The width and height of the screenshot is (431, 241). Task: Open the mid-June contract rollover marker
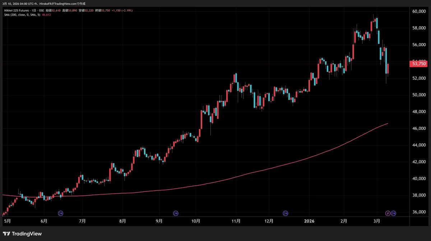pos(61,213)
